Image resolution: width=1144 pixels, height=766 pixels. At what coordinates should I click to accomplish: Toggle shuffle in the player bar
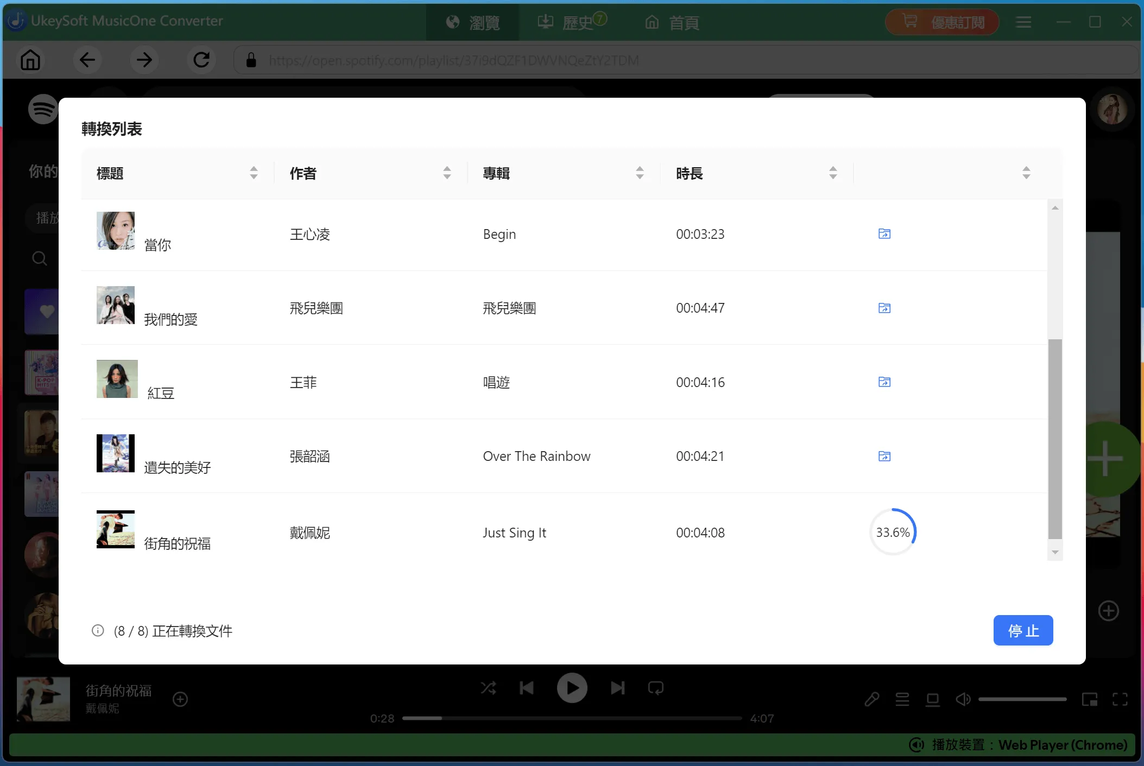488,688
